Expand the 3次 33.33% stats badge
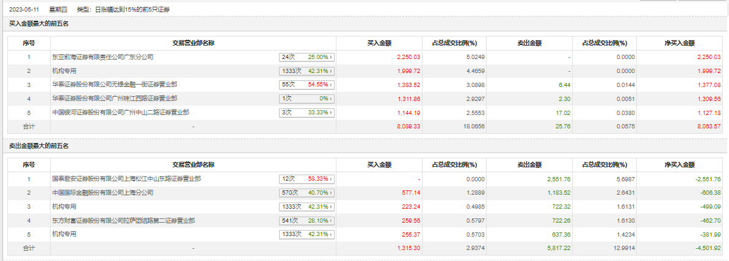 [x=307, y=113]
